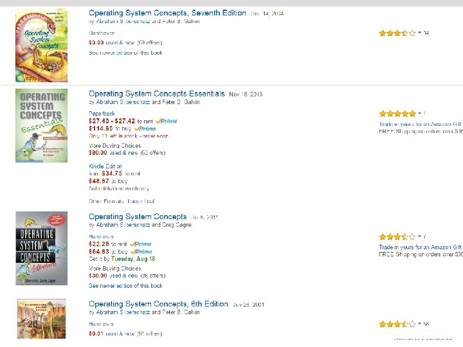Click the Essentials book cover image
Image resolution: width=463 pixels, height=347 pixels.
tap(41, 125)
